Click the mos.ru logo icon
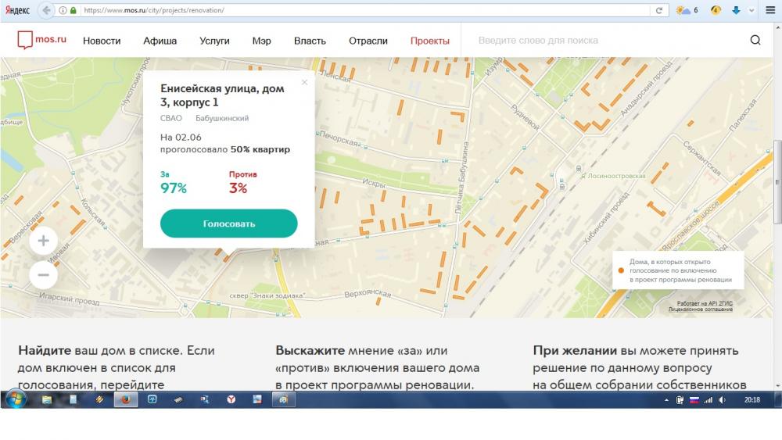This screenshot has height=440, width=782. click(x=27, y=41)
